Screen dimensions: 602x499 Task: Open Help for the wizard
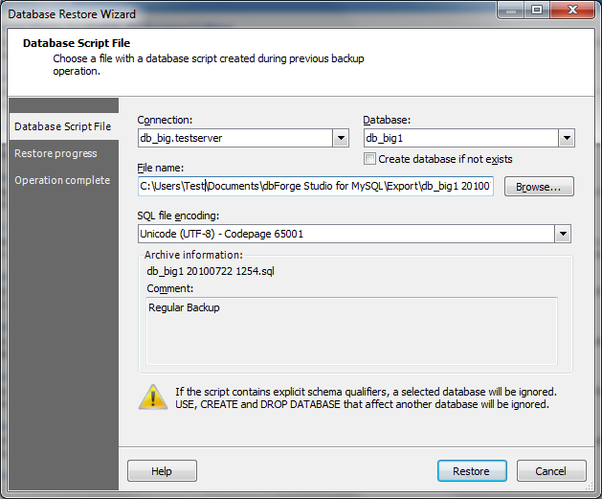(162, 471)
